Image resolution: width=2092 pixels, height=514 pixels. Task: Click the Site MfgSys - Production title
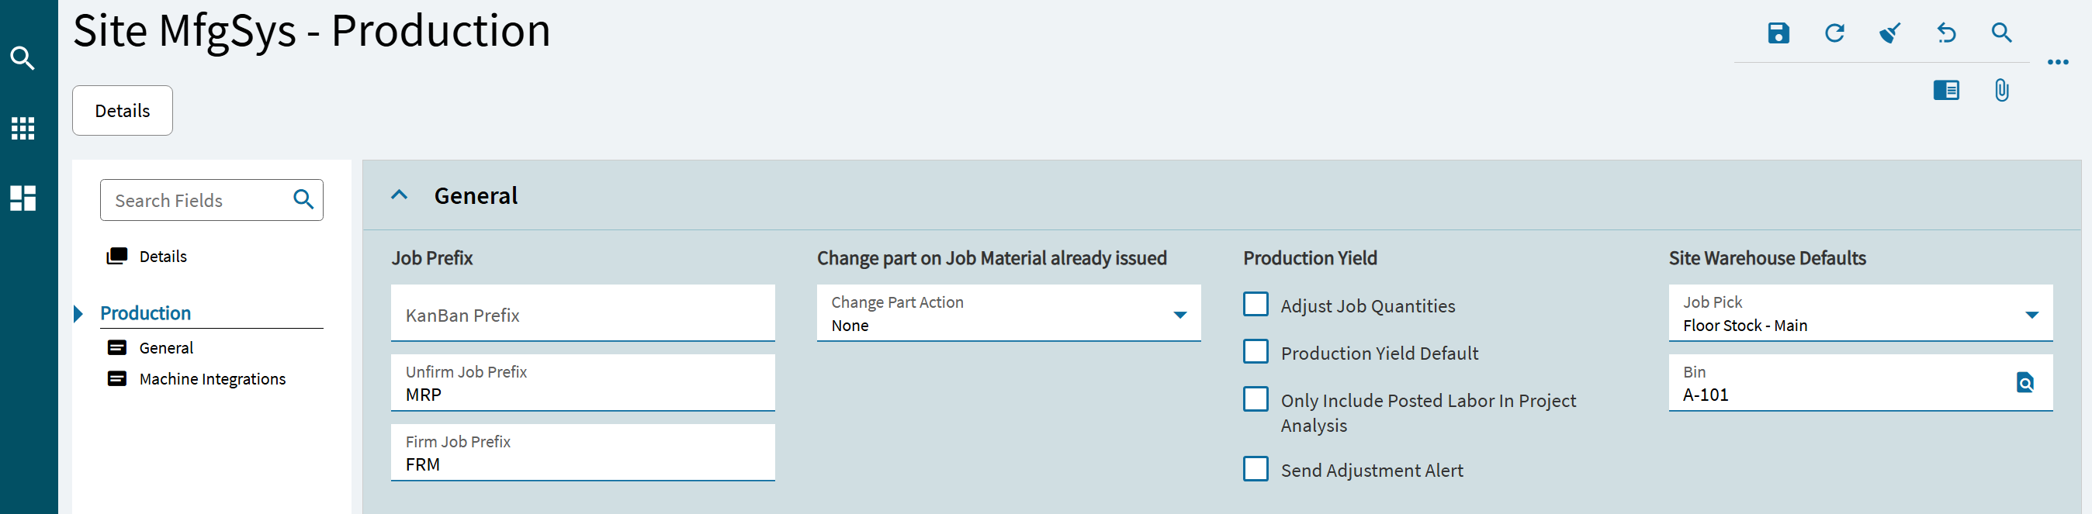pyautogui.click(x=312, y=32)
